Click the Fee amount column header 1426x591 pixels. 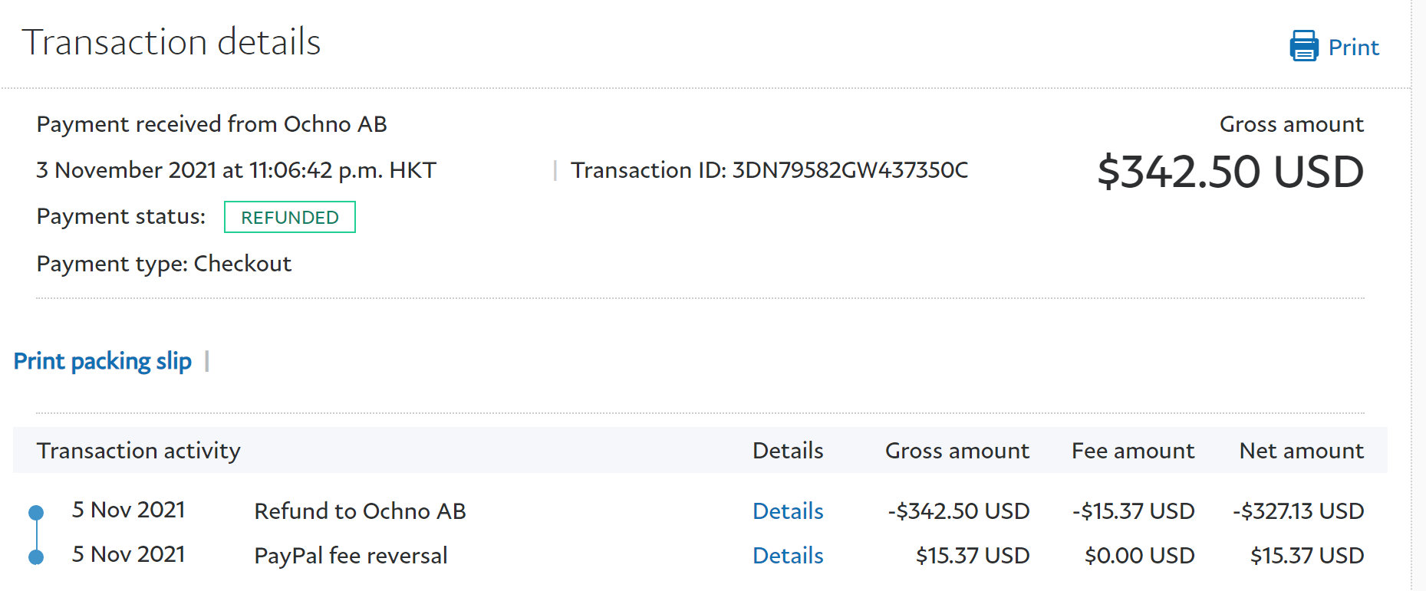tap(1132, 451)
